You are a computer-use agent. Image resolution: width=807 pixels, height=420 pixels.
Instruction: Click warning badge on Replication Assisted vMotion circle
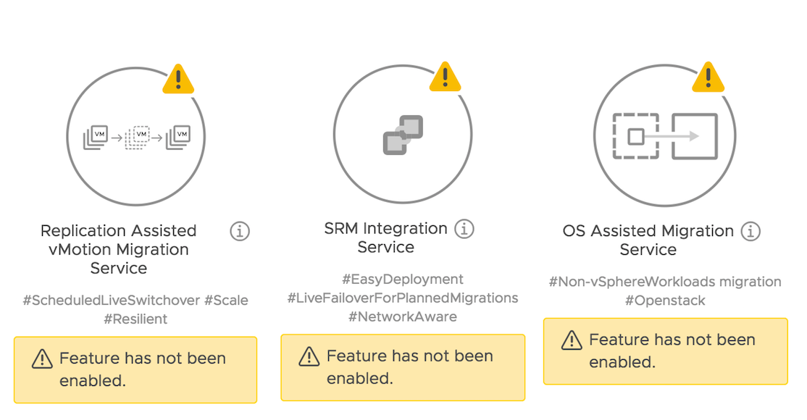tap(178, 78)
